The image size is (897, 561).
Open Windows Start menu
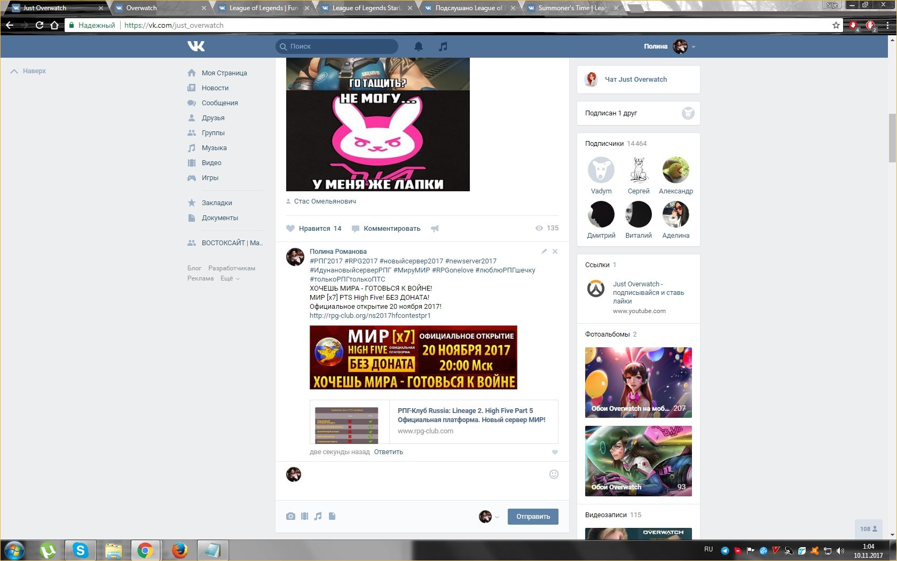[x=14, y=550]
